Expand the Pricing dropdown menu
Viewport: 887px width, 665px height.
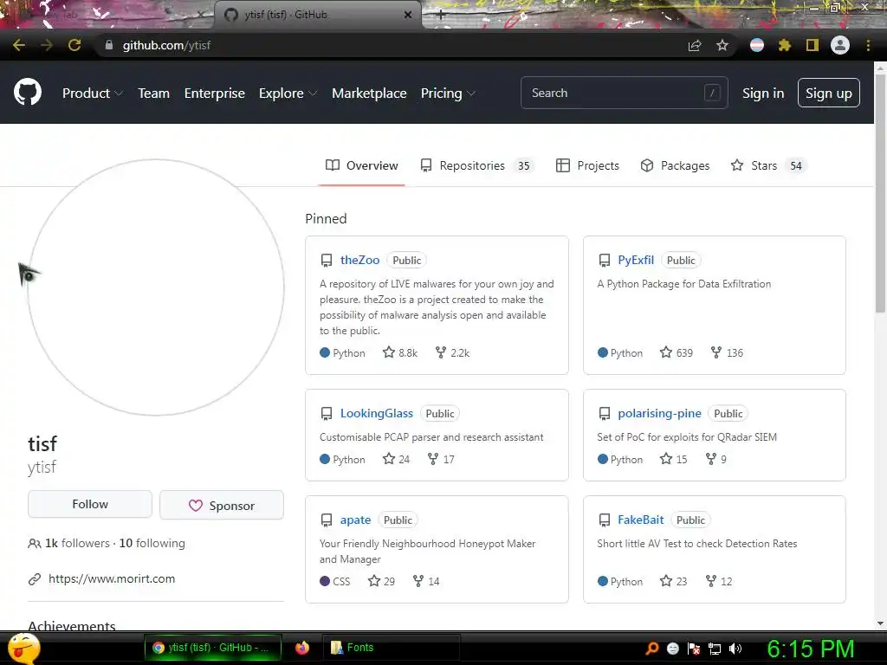tap(448, 94)
